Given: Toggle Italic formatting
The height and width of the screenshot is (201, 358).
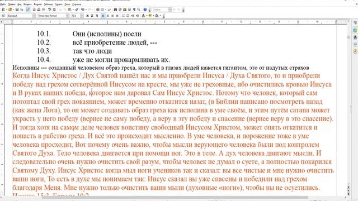Looking at the screenshot, I should [x=92, y=16].
